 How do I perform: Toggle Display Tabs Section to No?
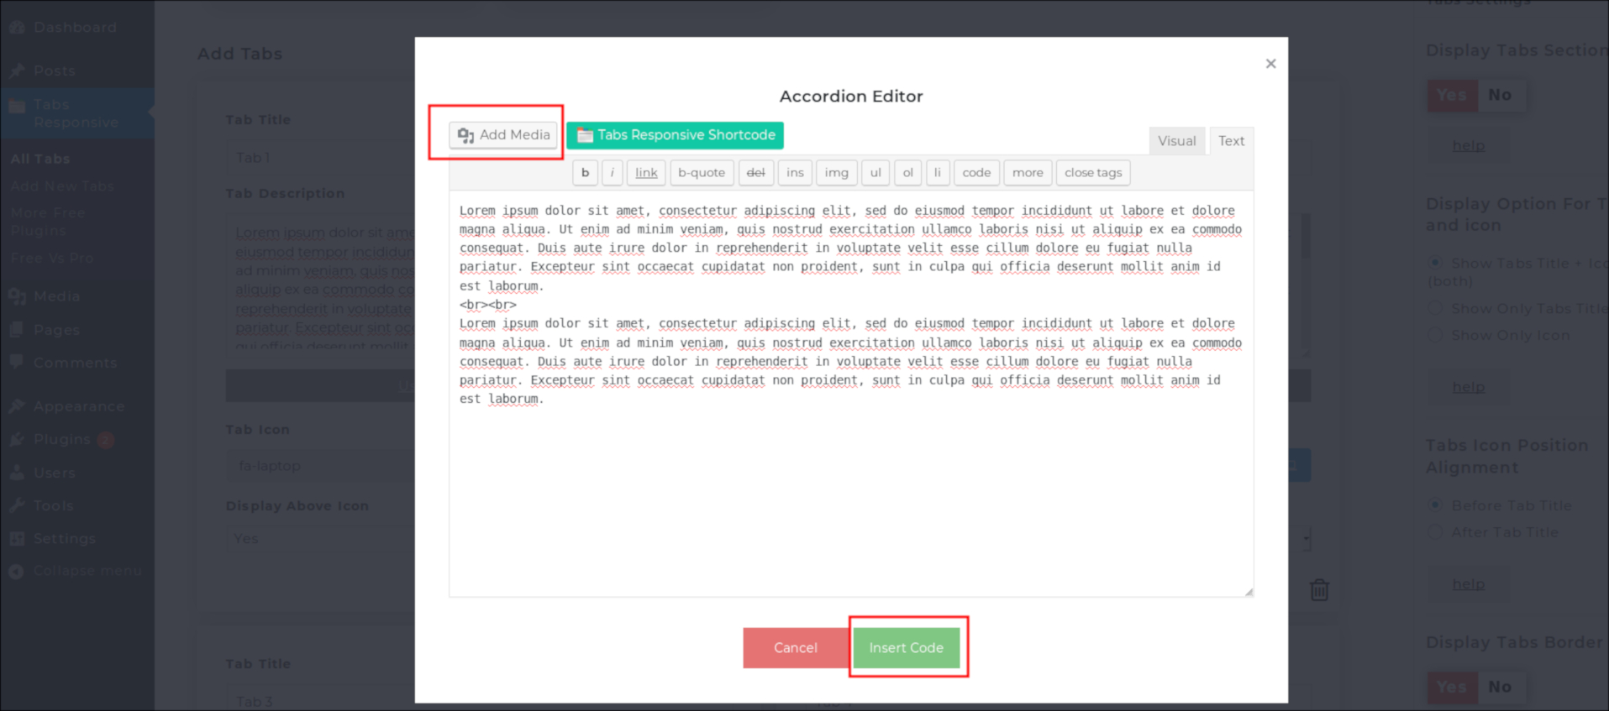(x=1500, y=96)
